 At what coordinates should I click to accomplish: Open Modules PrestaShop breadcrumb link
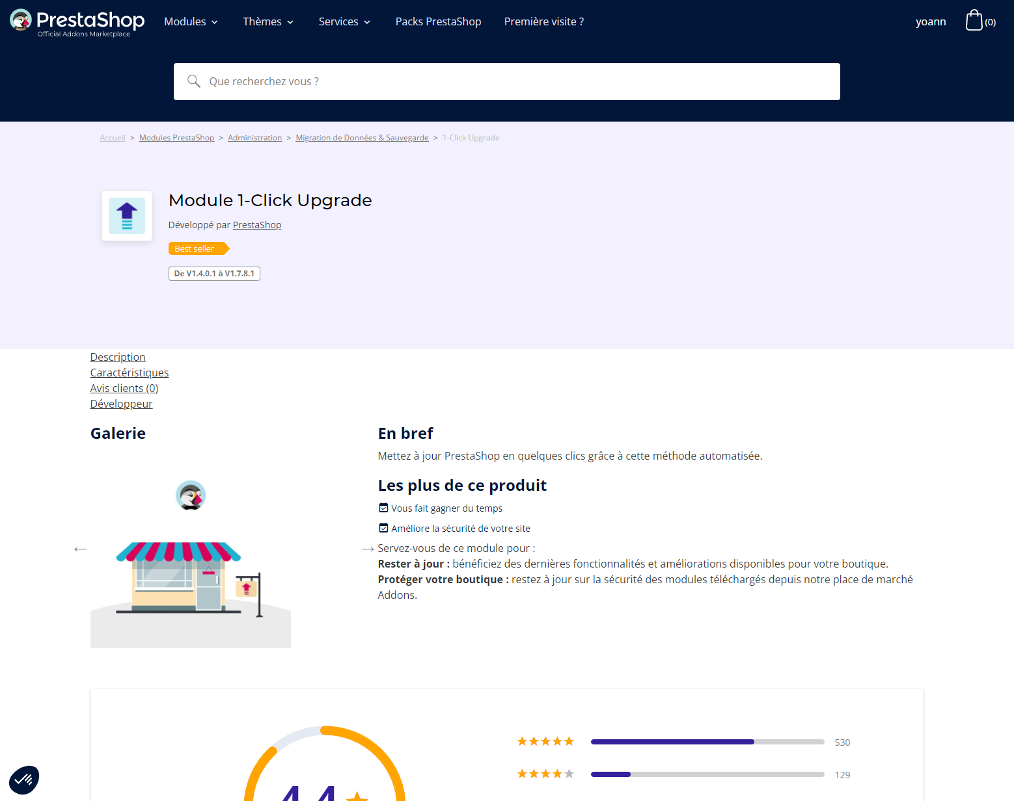click(x=176, y=138)
